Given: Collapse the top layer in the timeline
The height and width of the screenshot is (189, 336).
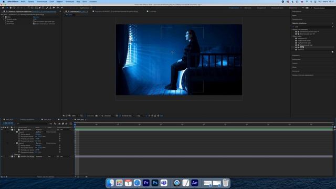Looking at the screenshot, I should pos(10,130).
